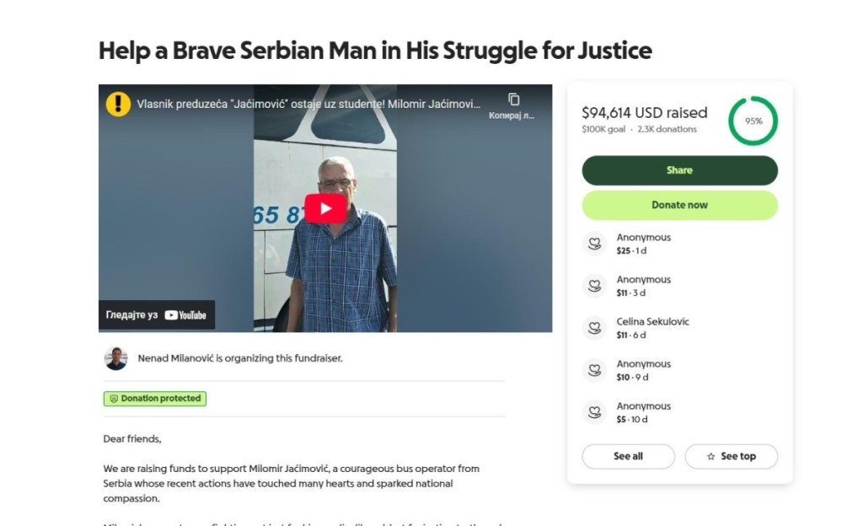Open the video on YouTube via logo
Viewport: 863px width, 526px height.
(x=185, y=315)
